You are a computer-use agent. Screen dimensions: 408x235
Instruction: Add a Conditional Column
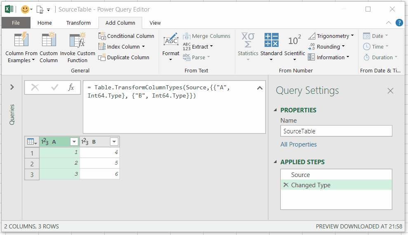coord(126,36)
